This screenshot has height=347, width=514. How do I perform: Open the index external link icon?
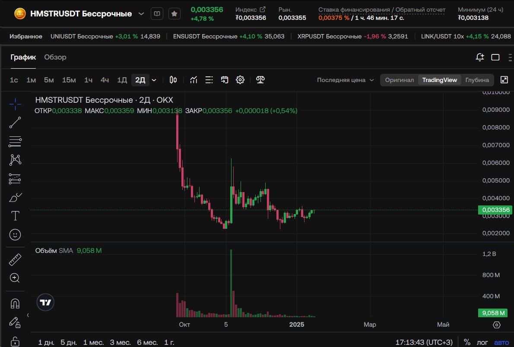(263, 9)
